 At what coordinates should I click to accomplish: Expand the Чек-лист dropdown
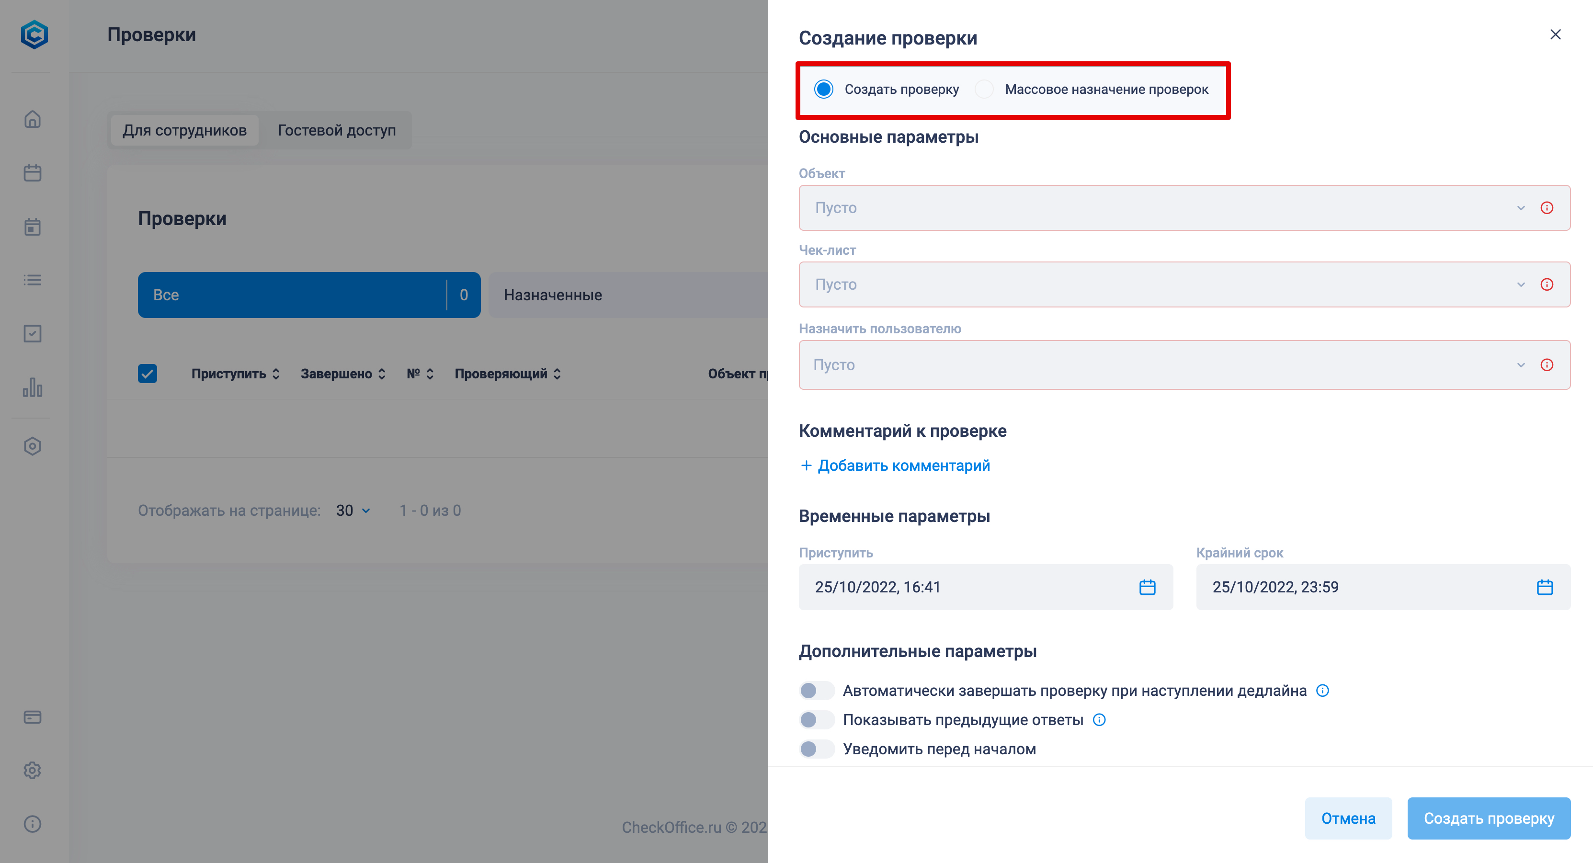1184,284
